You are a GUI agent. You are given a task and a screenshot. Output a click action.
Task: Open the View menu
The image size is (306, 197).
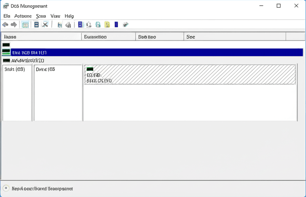click(x=55, y=16)
